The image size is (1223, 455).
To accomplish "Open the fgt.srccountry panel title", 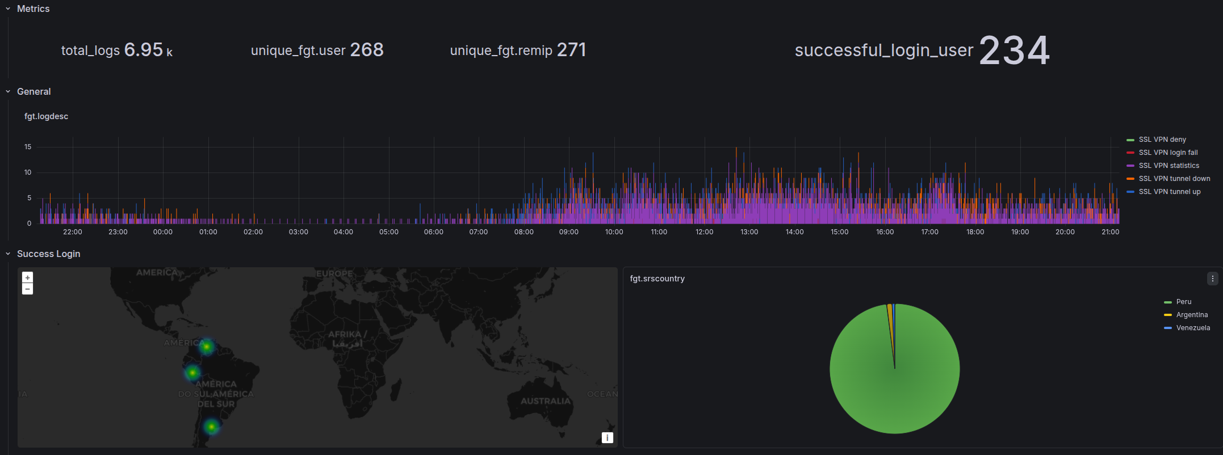I will click(657, 279).
